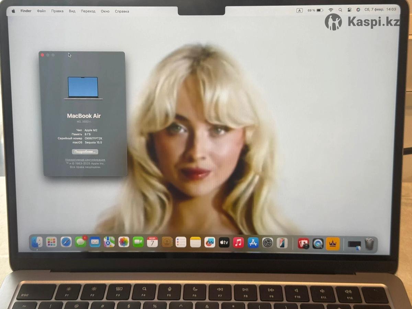
Task: Switch keyboard input source indicator A
Action: pos(299,11)
